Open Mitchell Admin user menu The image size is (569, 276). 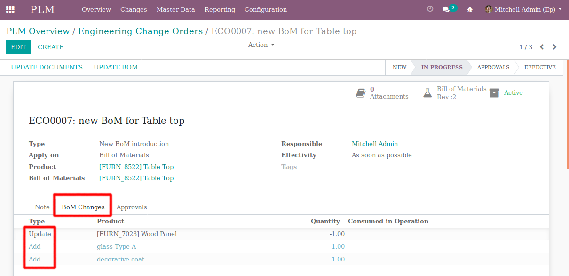point(523,9)
